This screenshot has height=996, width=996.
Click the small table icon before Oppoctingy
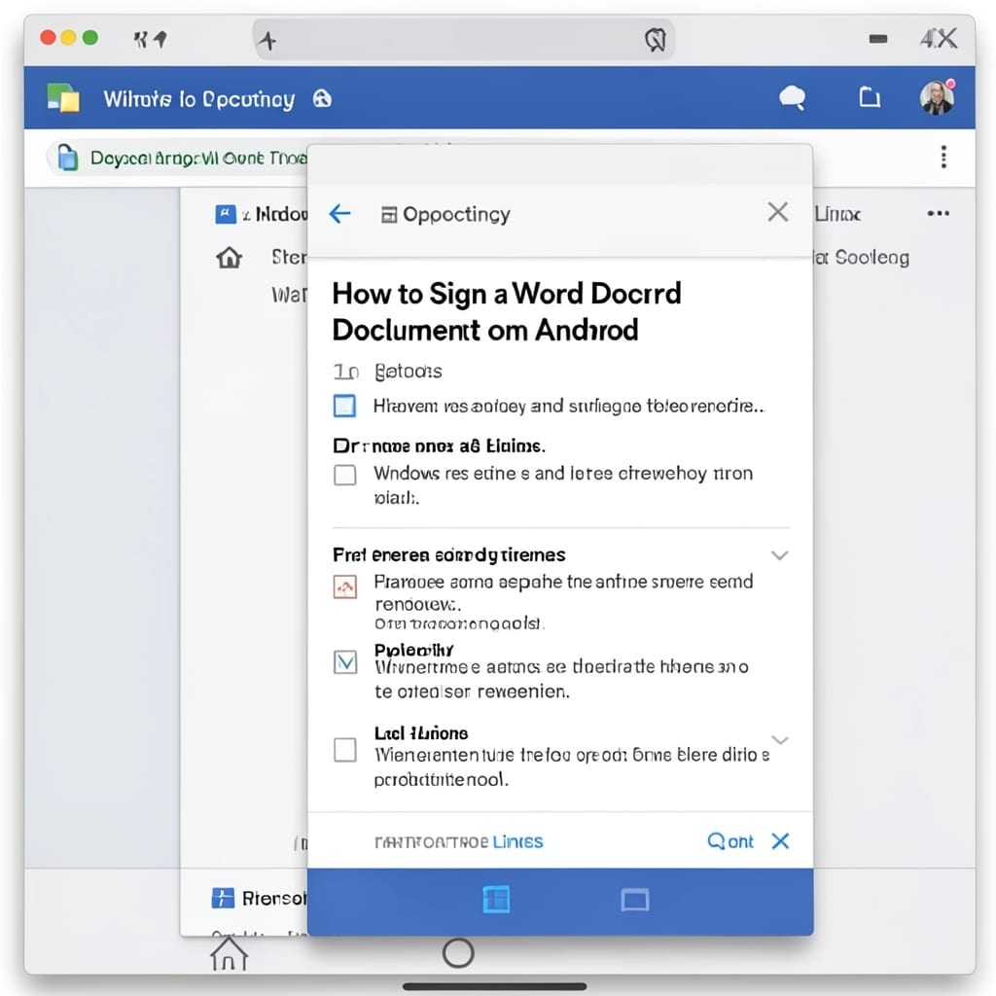pos(389,215)
